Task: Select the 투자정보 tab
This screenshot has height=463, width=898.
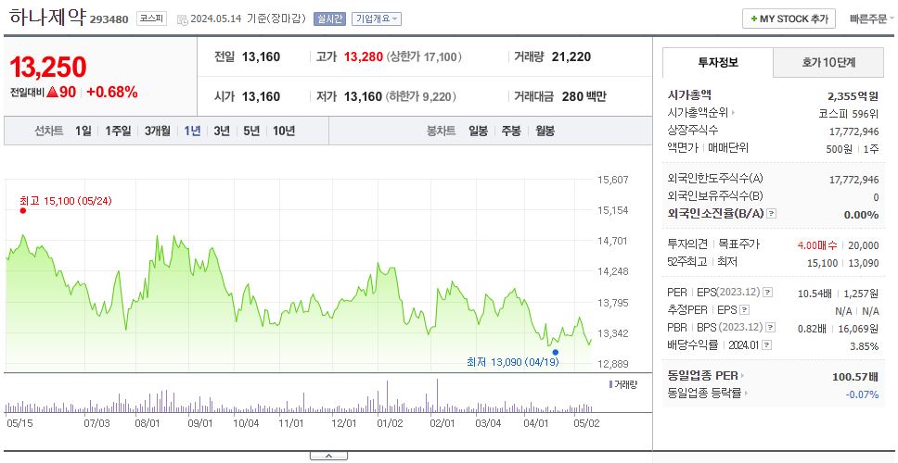Action: [x=718, y=63]
